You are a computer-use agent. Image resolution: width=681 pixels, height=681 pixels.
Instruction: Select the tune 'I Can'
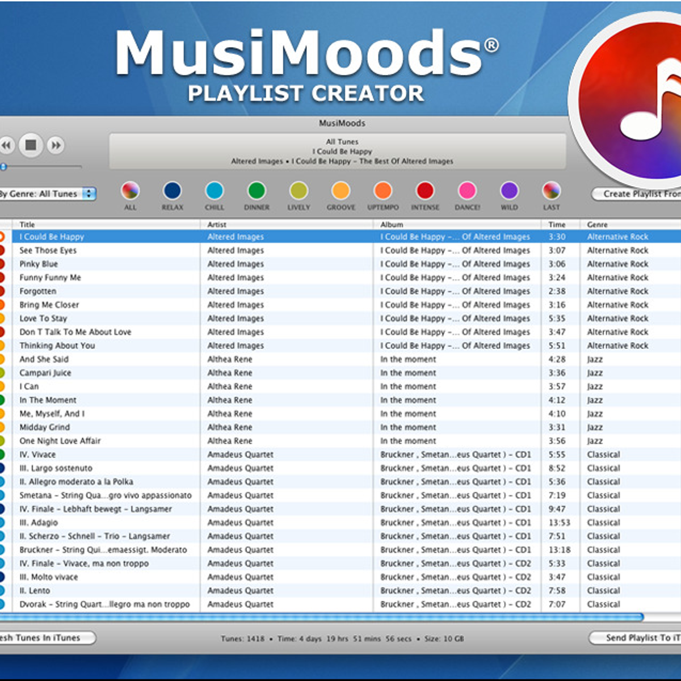[x=340, y=386]
